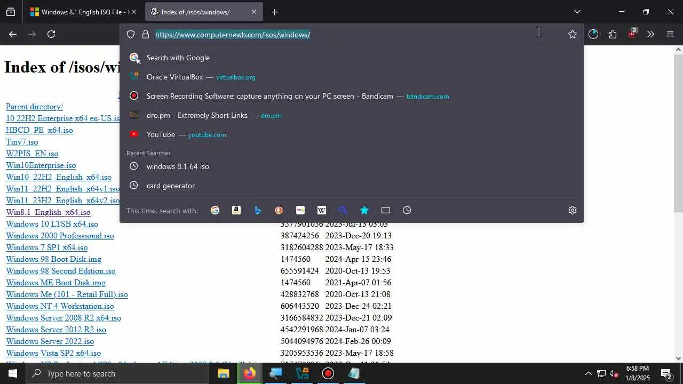Open the Firefox application hamburger menu
This screenshot has height=384, width=683.
670,34
